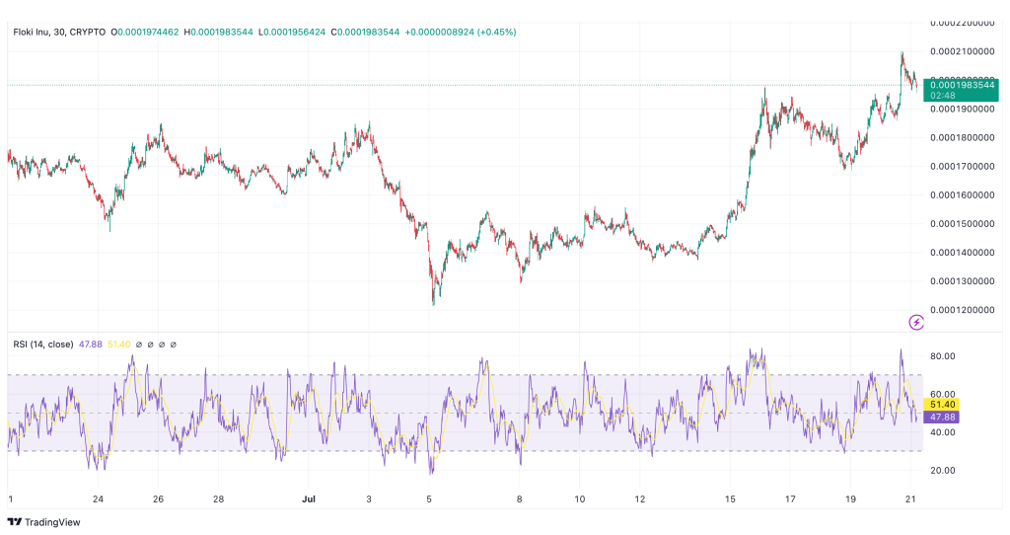Click the 21 date on the time axis

tap(910, 498)
